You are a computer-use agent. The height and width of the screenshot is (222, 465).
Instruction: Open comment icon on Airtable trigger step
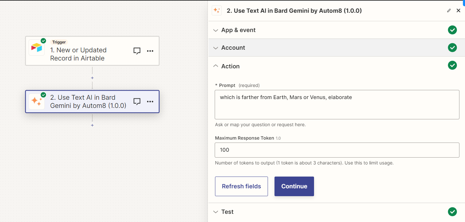tap(137, 51)
